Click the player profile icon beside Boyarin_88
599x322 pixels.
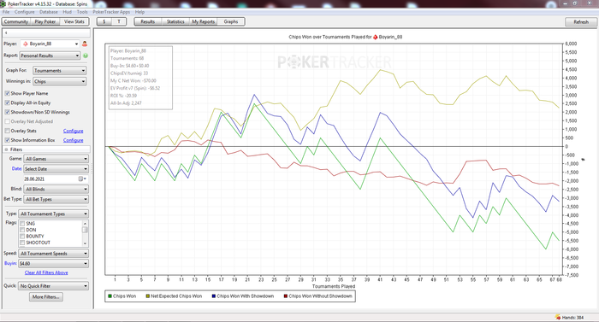coord(85,44)
